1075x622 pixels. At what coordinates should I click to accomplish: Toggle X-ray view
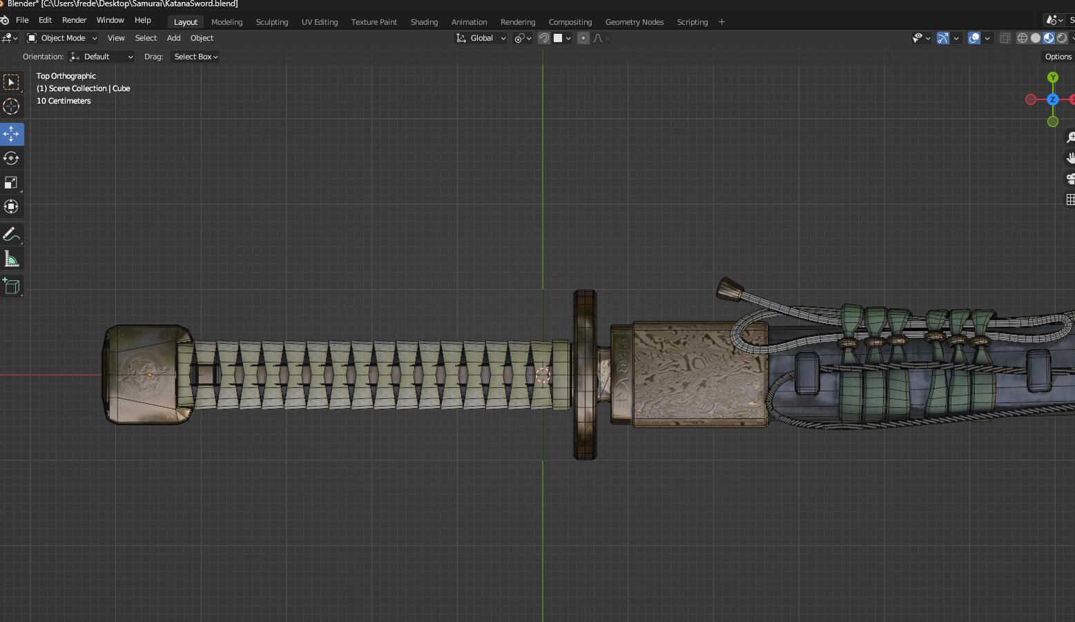point(1005,38)
